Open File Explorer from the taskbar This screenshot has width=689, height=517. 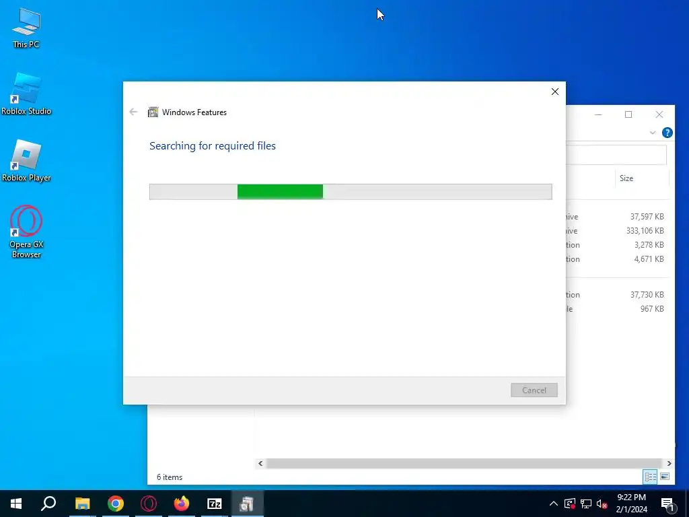click(x=82, y=504)
